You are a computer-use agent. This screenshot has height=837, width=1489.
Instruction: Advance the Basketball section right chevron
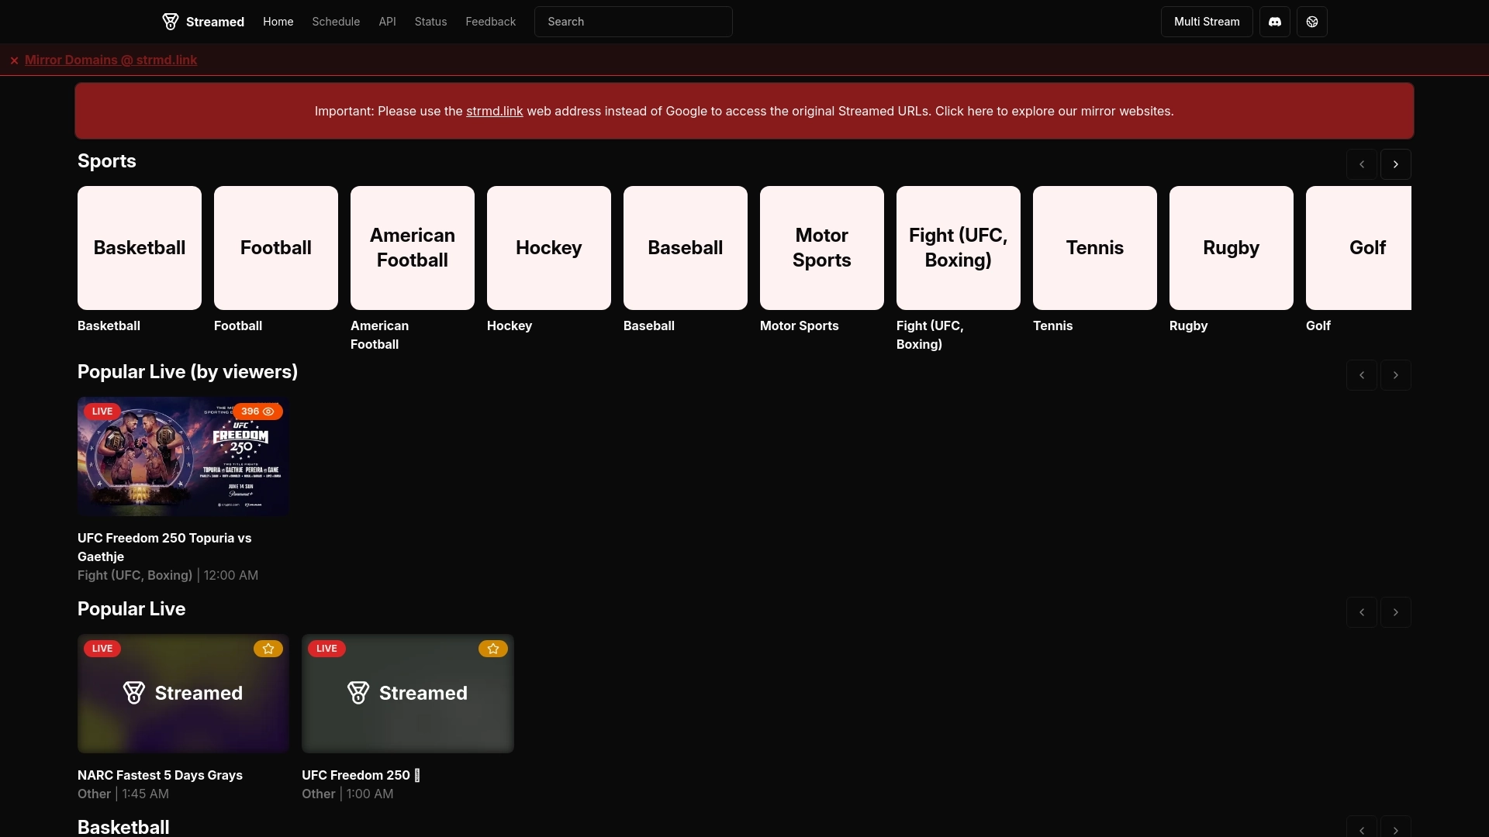1396,827
